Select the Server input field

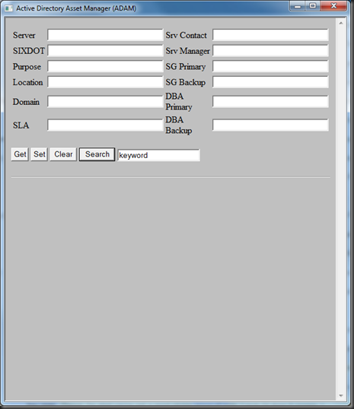coord(105,35)
